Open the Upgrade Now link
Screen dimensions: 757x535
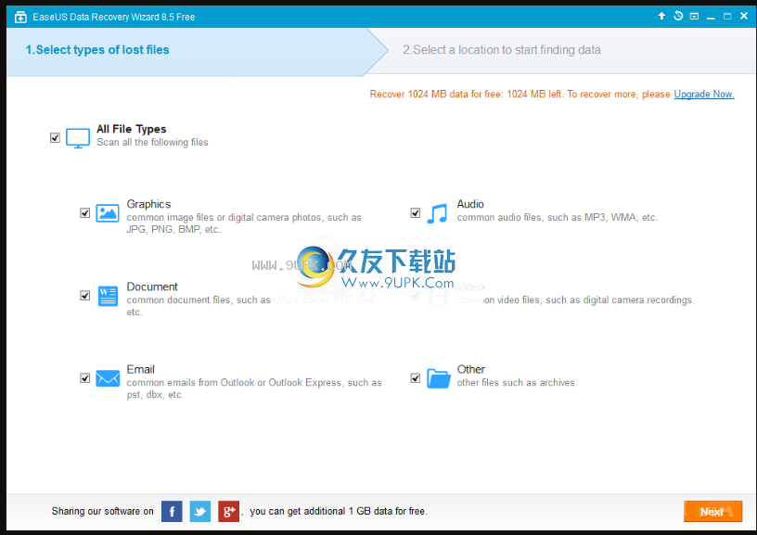(x=704, y=94)
